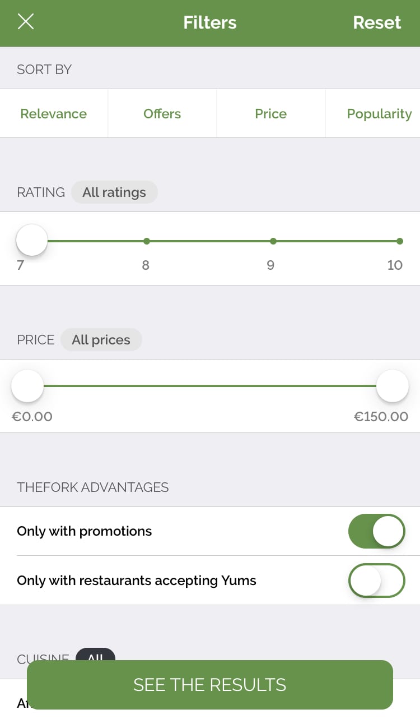This screenshot has width=420, height=723.
Task: Tap Reset to clear all filters
Action: click(377, 22)
